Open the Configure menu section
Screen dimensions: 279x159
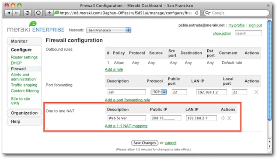click(x=21, y=50)
